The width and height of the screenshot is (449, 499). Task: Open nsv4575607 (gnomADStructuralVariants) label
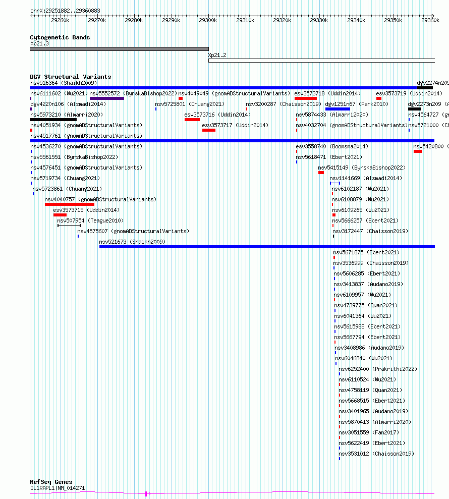[x=133, y=231]
